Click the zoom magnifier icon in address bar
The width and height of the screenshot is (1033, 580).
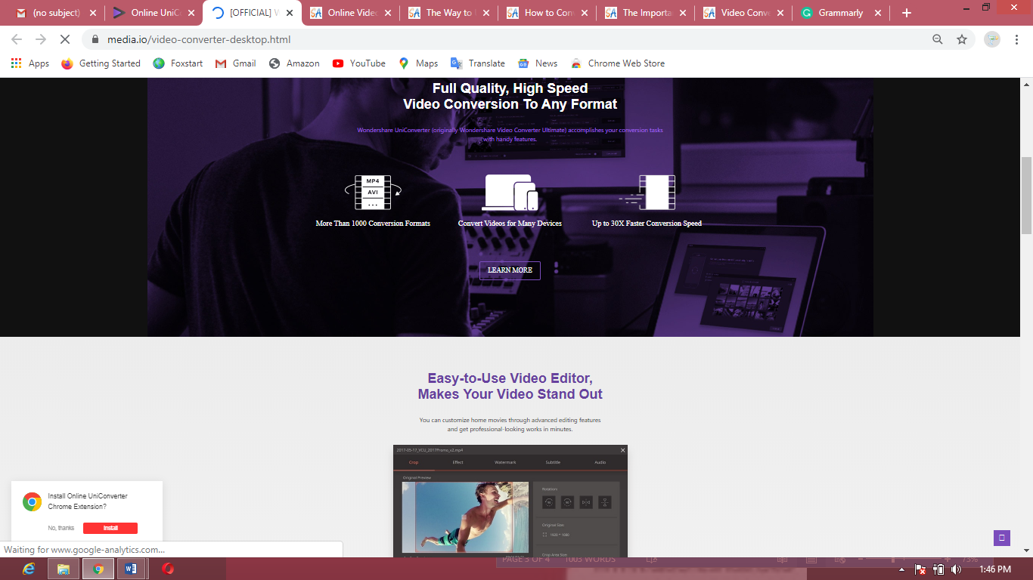938,39
